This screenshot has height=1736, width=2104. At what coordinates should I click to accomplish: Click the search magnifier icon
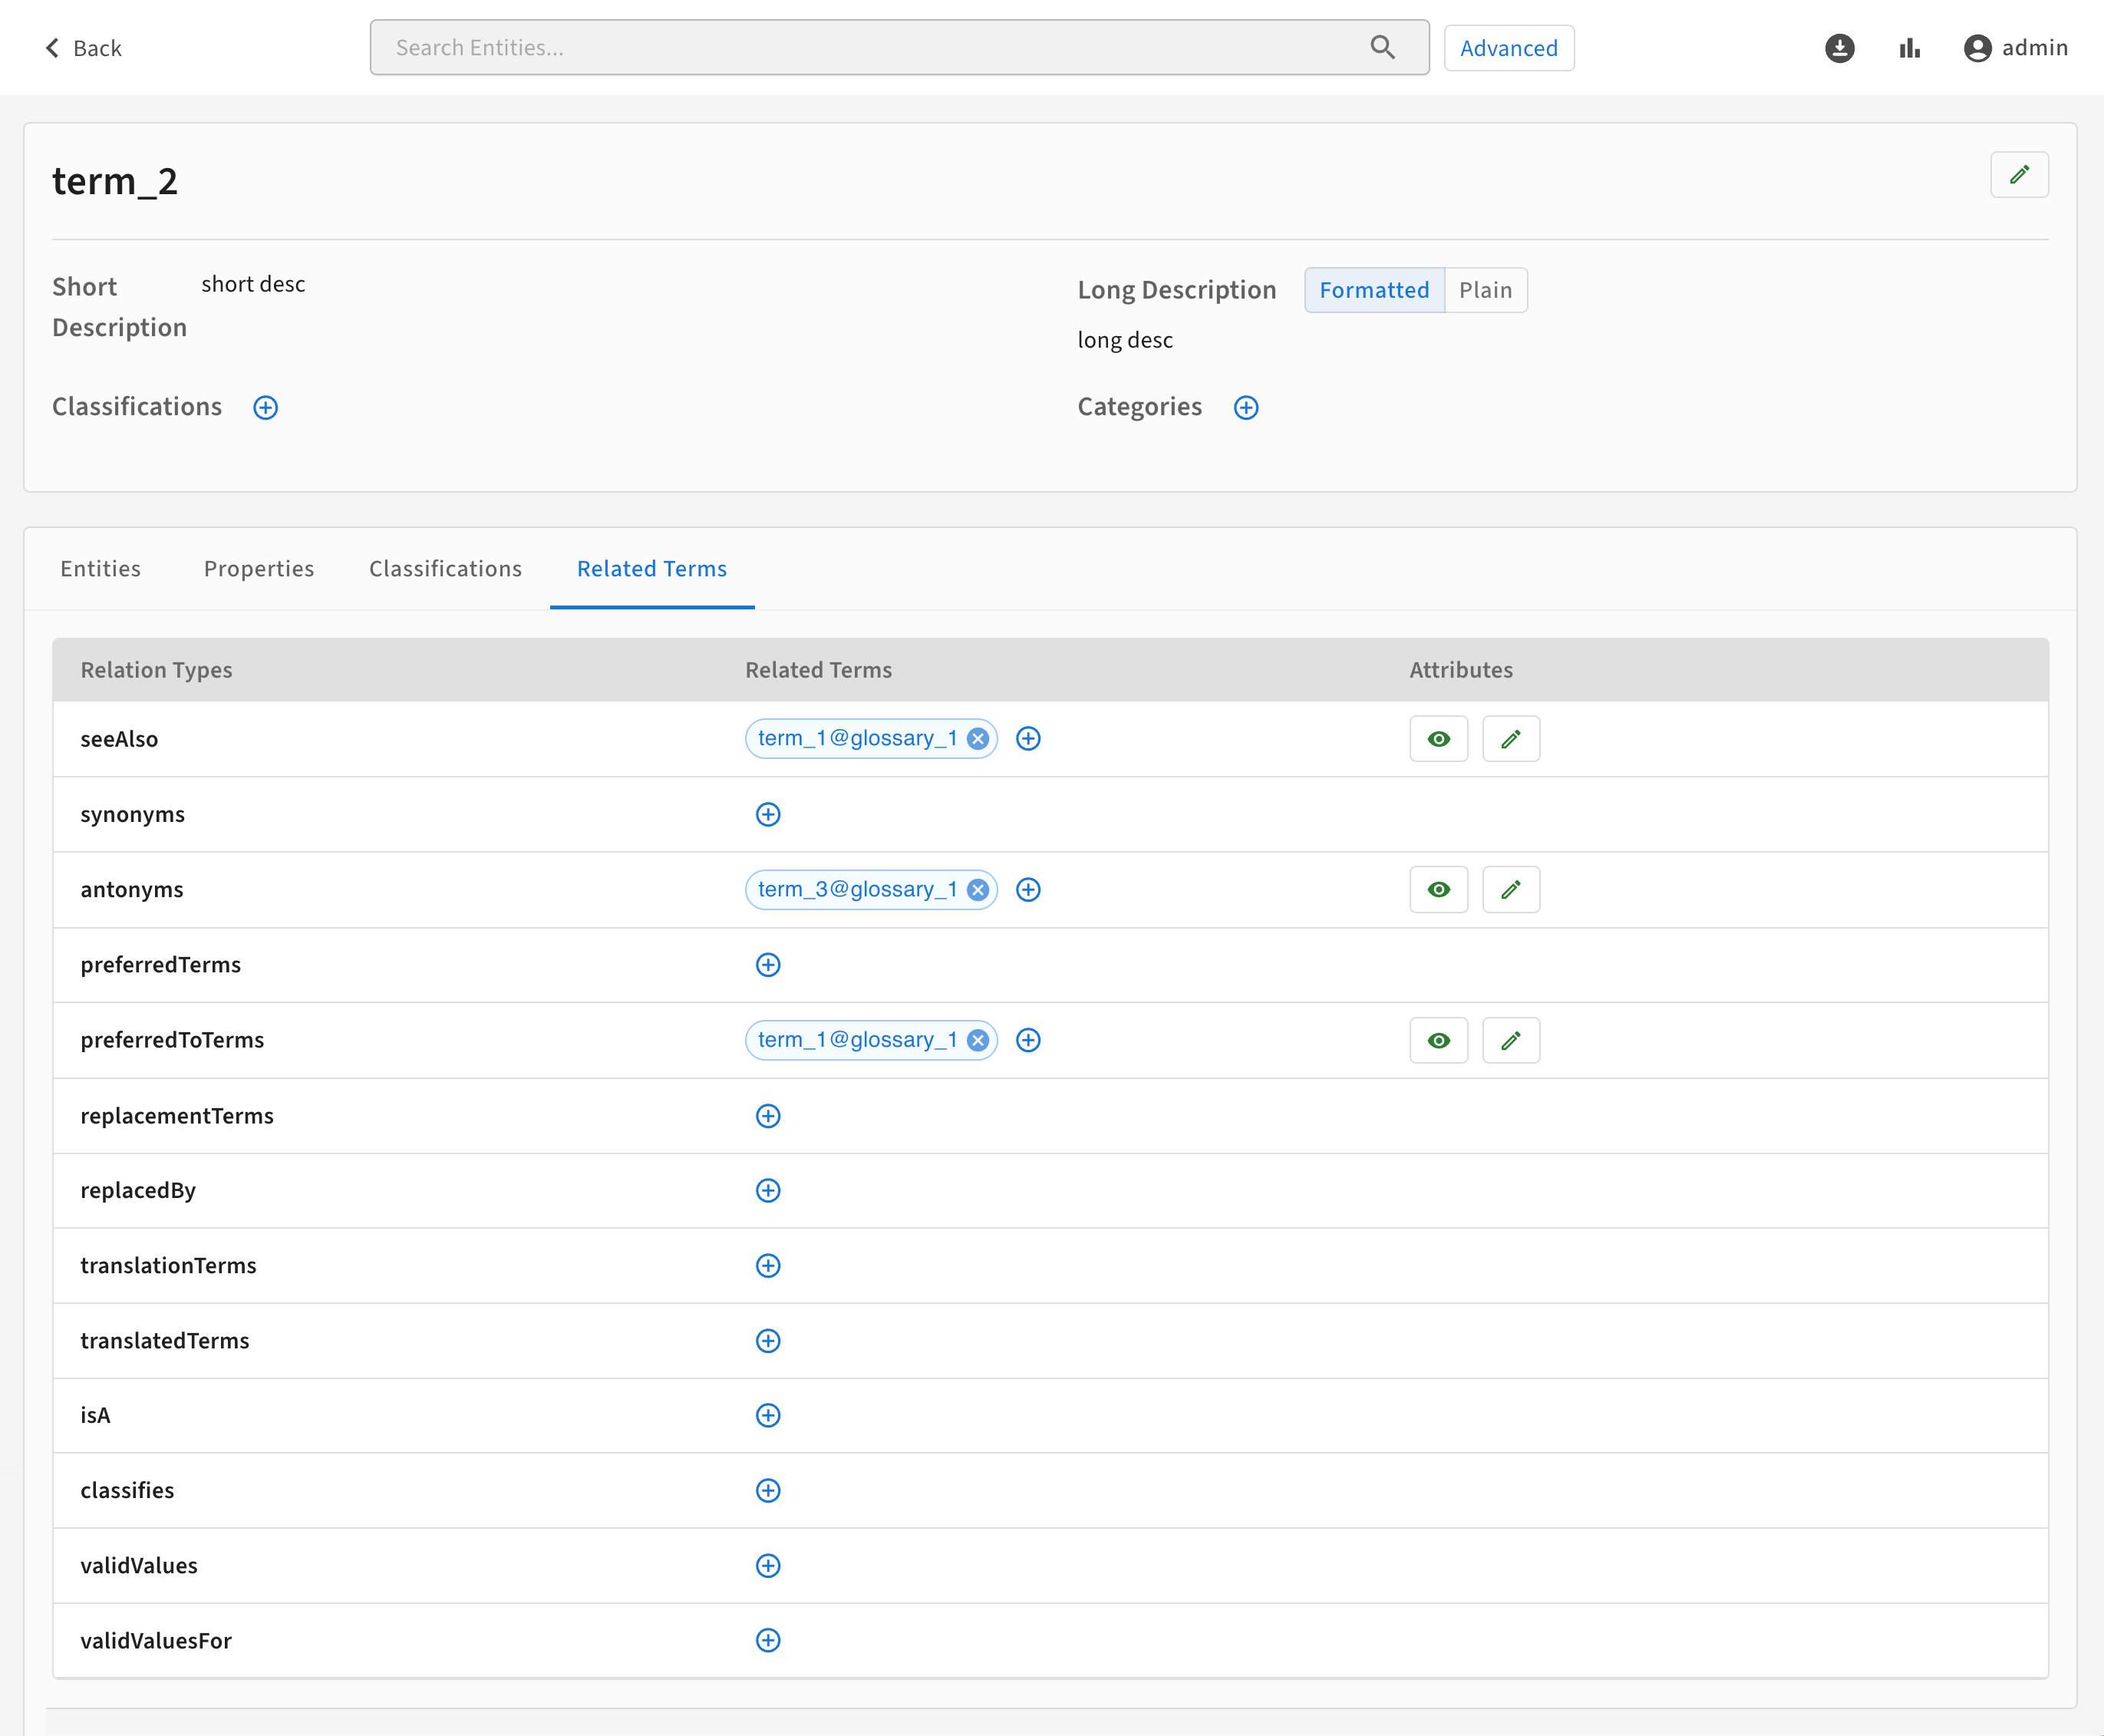pos(1382,47)
